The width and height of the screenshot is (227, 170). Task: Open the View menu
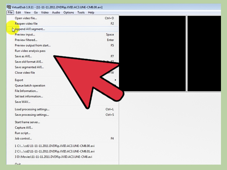coord(27,12)
